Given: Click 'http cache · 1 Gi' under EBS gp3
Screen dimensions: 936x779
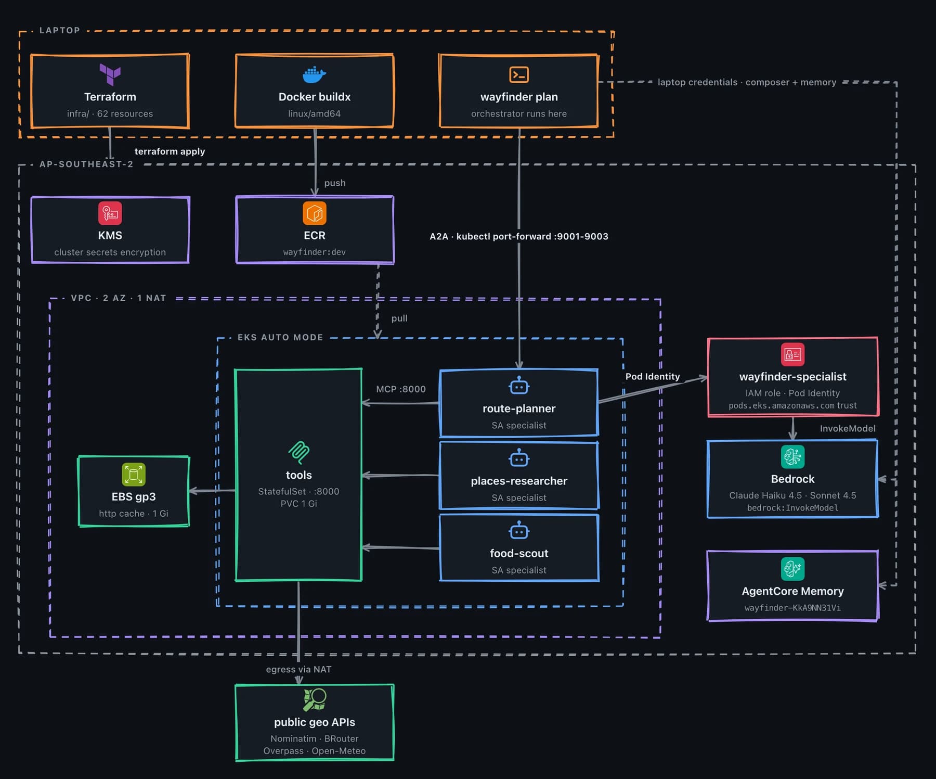Looking at the screenshot, I should tap(134, 513).
